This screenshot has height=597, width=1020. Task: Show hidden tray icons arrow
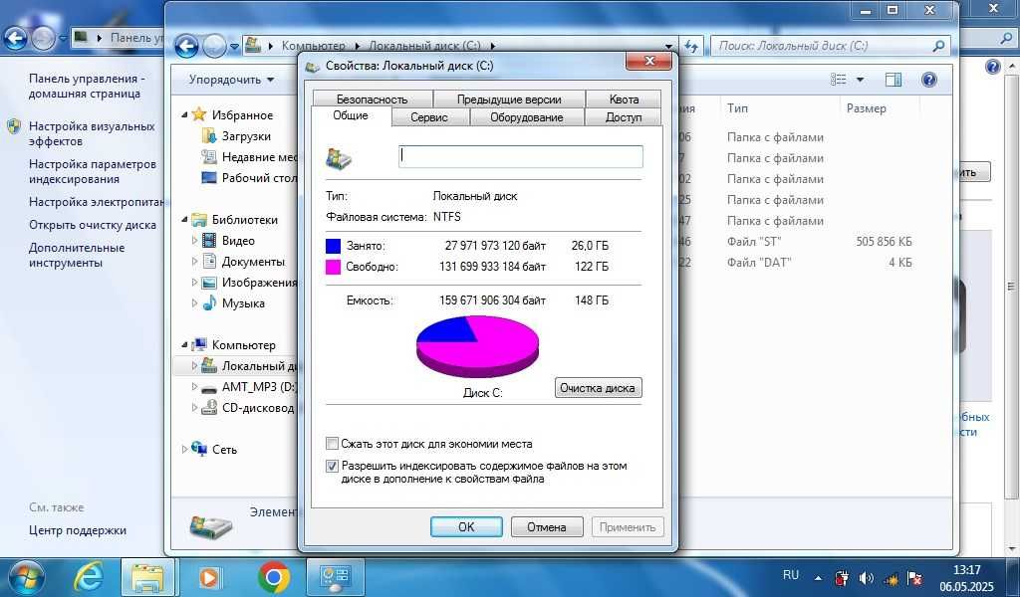click(819, 577)
